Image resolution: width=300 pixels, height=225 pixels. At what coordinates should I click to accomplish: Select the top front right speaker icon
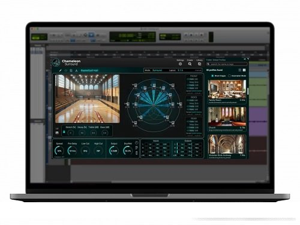point(173,85)
